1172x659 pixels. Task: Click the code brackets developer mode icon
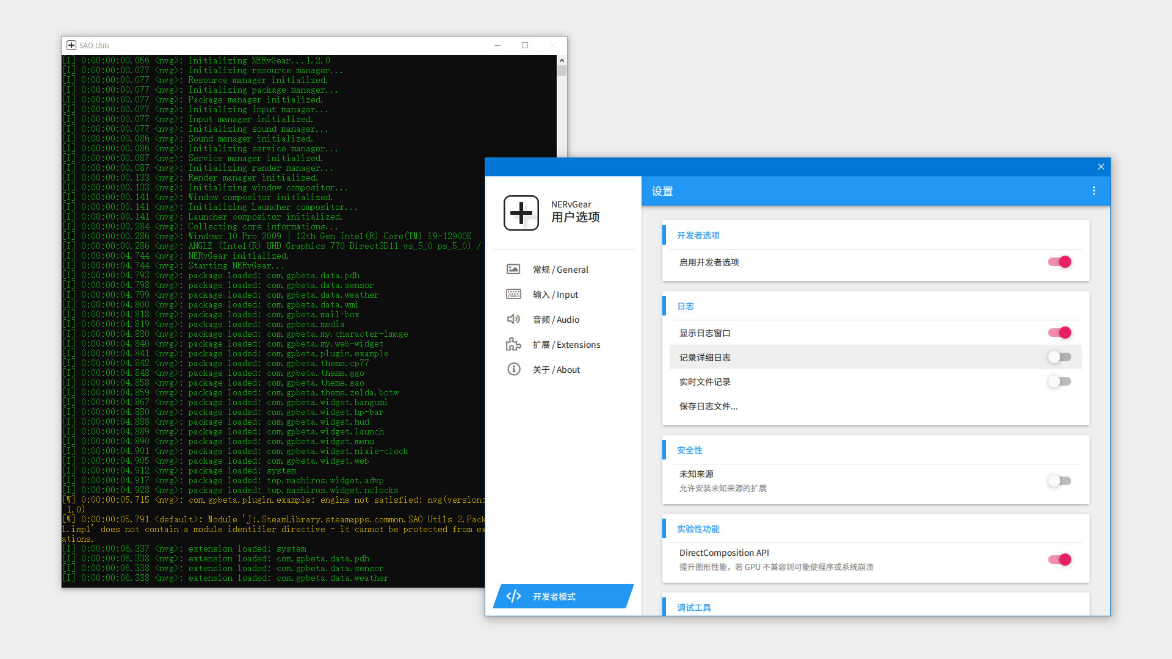(514, 596)
